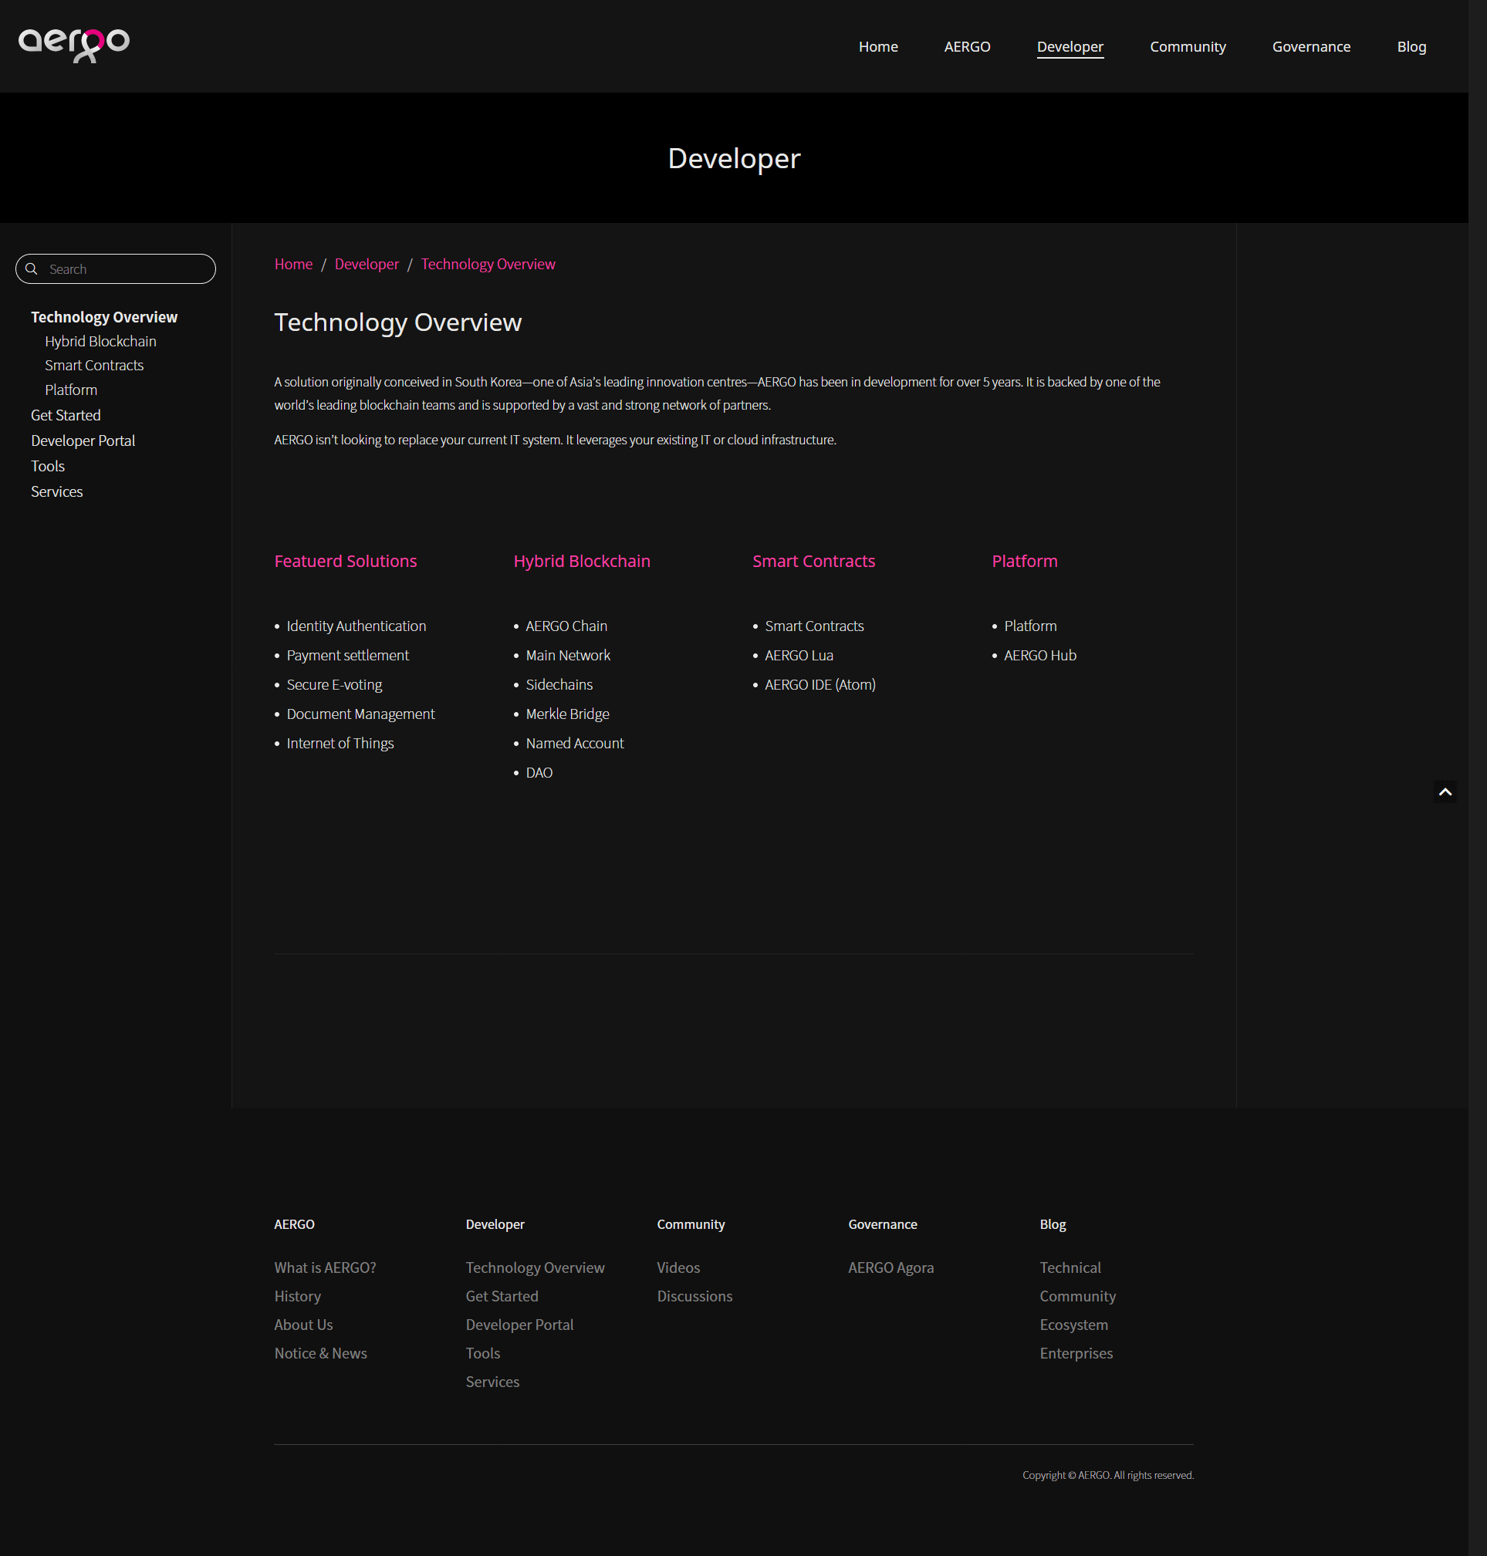Click the Developer breadcrumb link
This screenshot has width=1487, height=1556.
click(367, 264)
